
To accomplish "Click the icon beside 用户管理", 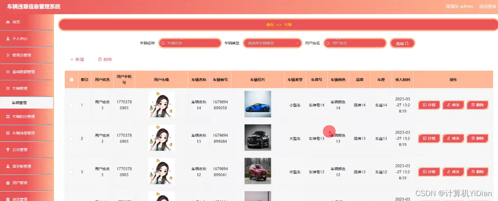I will tap(8, 183).
